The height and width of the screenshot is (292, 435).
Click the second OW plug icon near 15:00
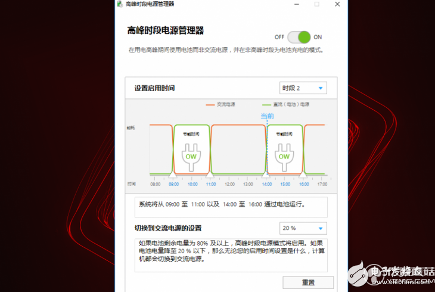(284, 156)
